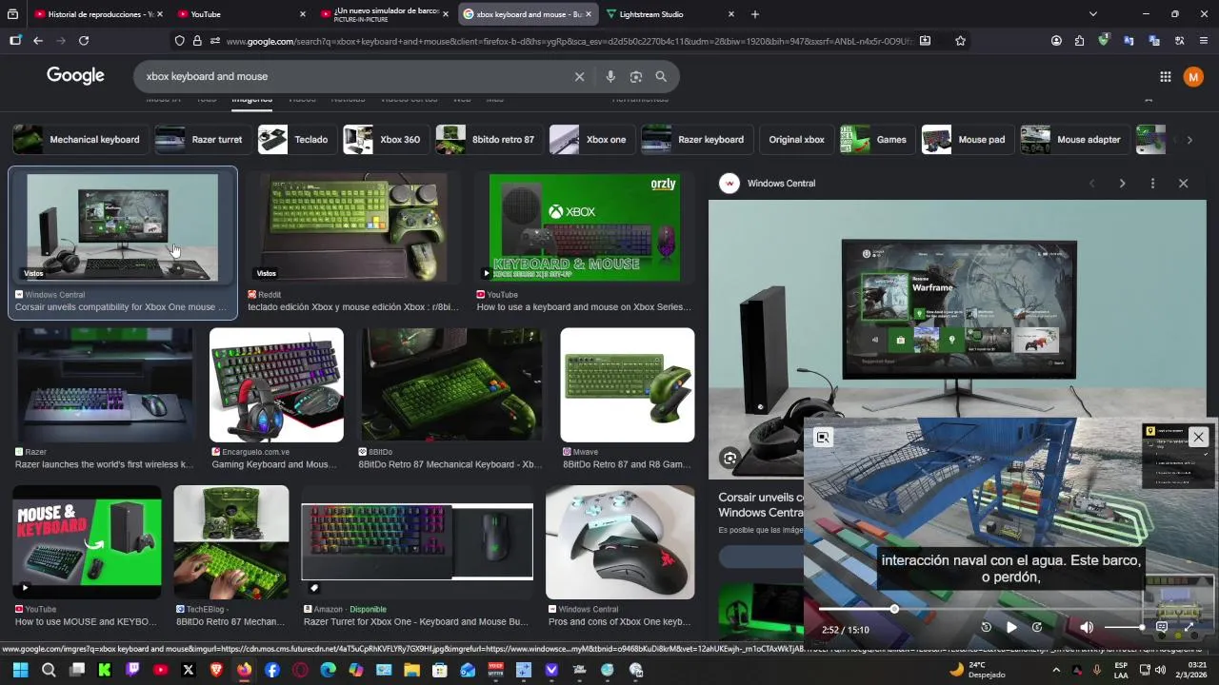Open more options in preview panel

point(1152,184)
